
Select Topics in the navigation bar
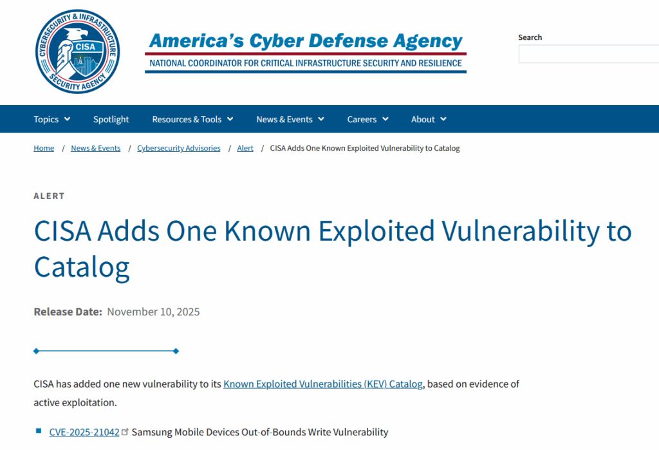46,119
